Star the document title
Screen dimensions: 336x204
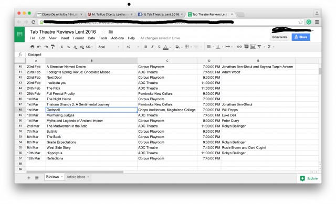pos(103,32)
